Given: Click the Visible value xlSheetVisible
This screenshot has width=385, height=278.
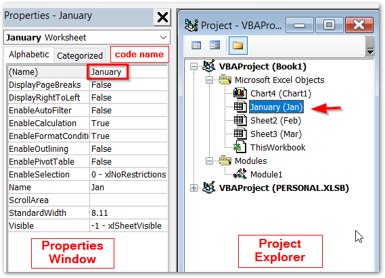Looking at the screenshot, I should click(x=129, y=225).
